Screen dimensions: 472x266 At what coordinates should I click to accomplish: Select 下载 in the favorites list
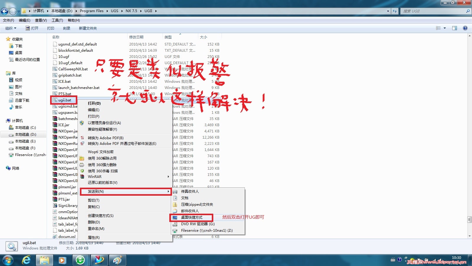(x=19, y=46)
